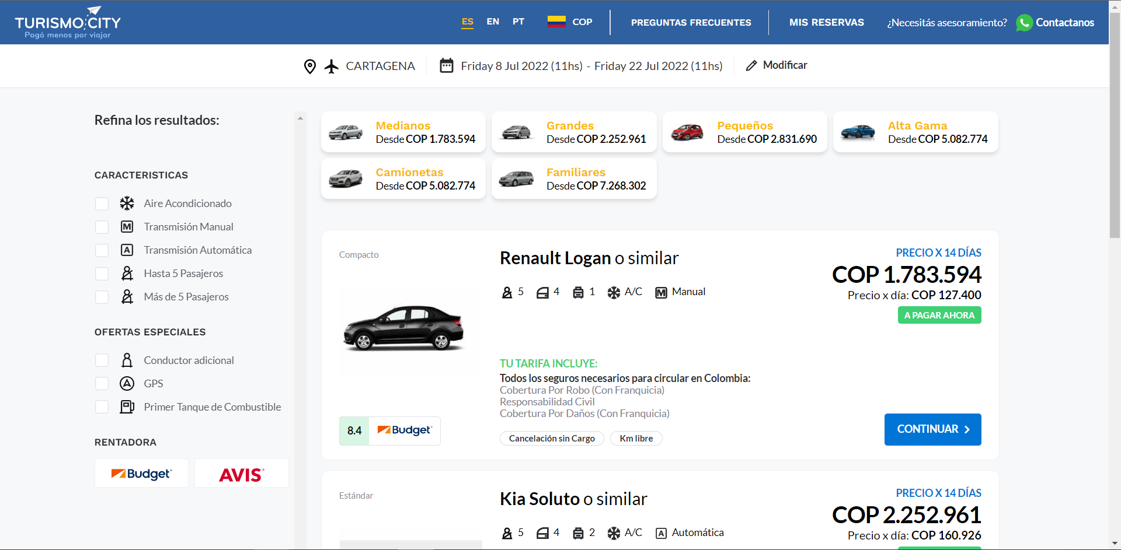
Task: Toggle the GPS offer checkbox
Action: pos(102,384)
